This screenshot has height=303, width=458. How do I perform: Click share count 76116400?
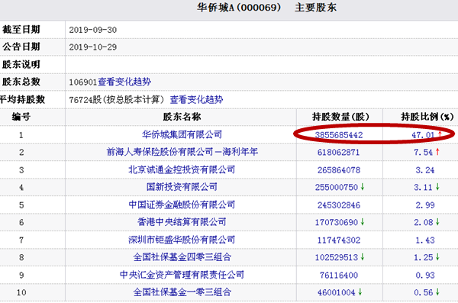pos(339,276)
